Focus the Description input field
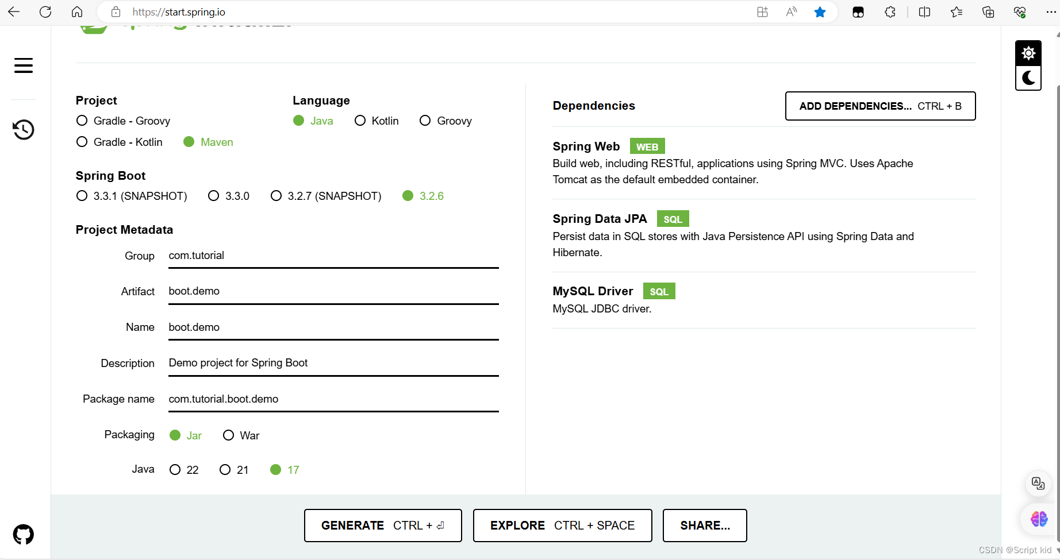Viewport: 1060px width, 560px height. pos(333,364)
